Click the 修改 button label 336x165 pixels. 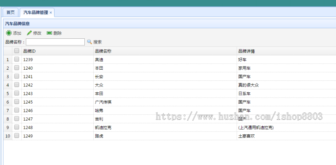click(x=37, y=33)
